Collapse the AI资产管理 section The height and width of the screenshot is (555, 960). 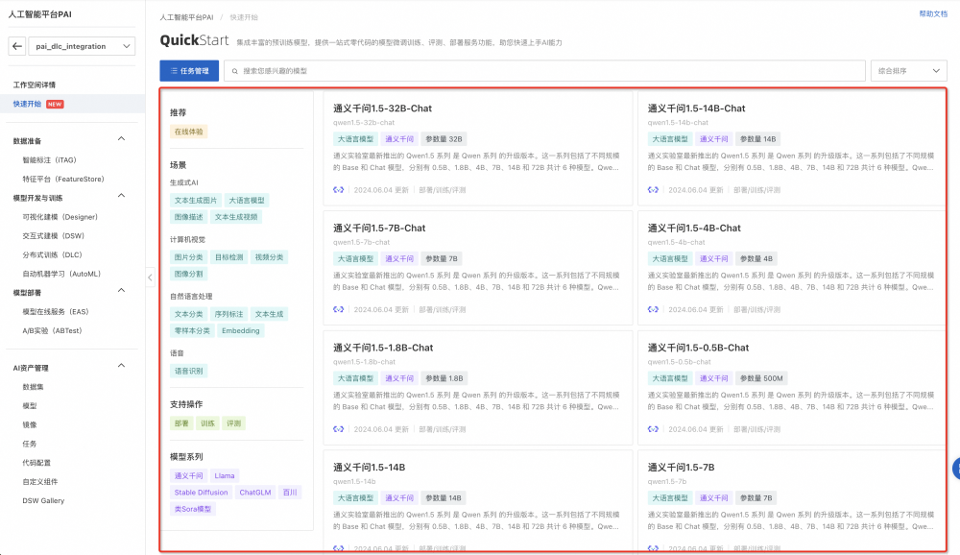[x=121, y=366]
